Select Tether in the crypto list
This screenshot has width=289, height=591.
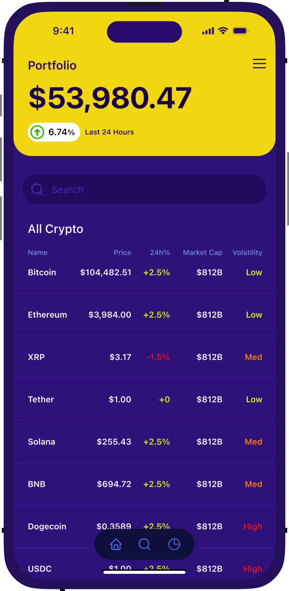coord(41,399)
